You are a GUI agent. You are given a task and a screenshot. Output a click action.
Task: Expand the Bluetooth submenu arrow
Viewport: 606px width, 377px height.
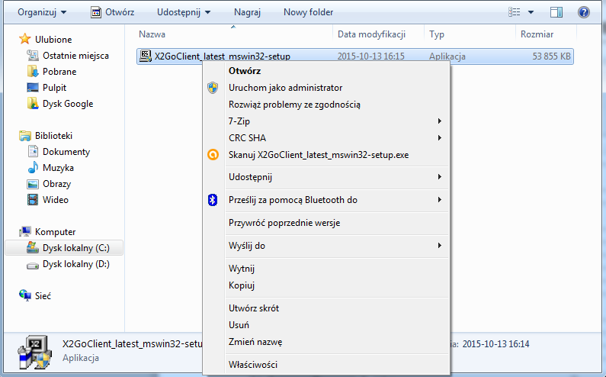439,200
